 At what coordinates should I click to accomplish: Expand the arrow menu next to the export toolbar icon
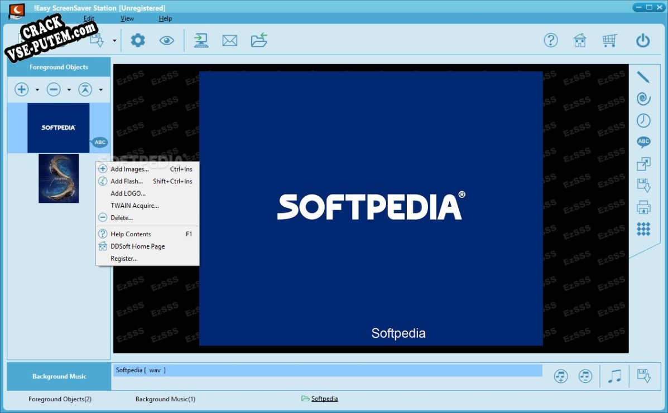pyautogui.click(x=114, y=40)
